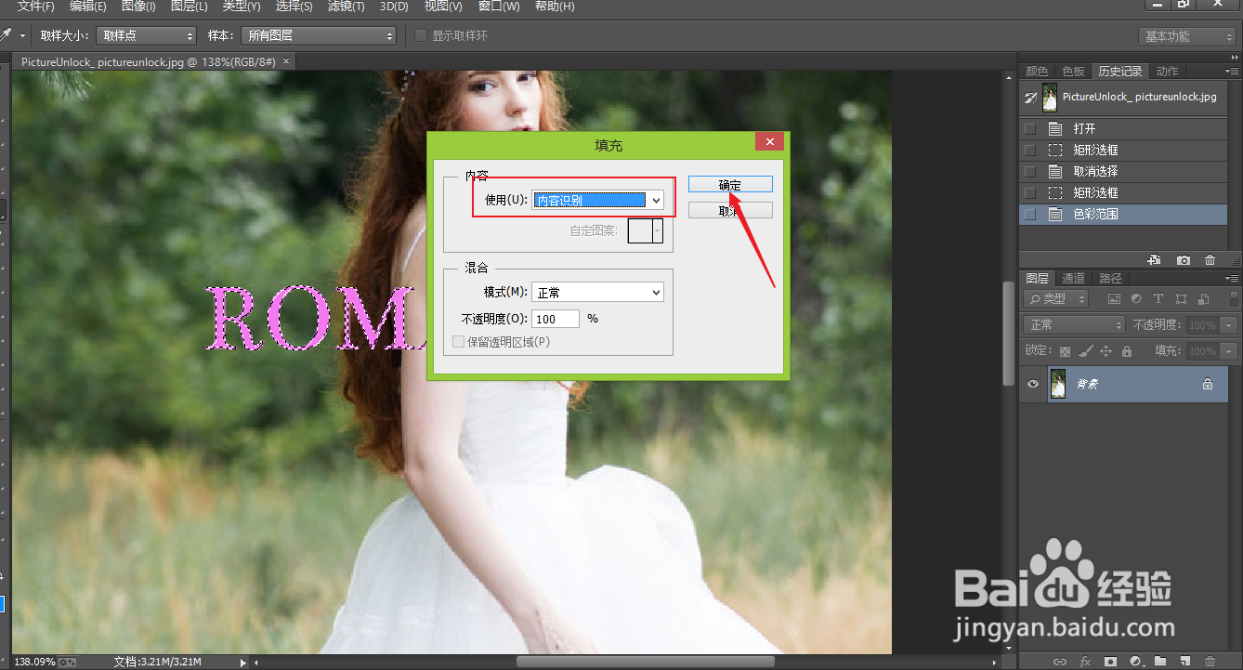Filter layers by smart object type
This screenshot has height=670, width=1243.
point(1203,299)
